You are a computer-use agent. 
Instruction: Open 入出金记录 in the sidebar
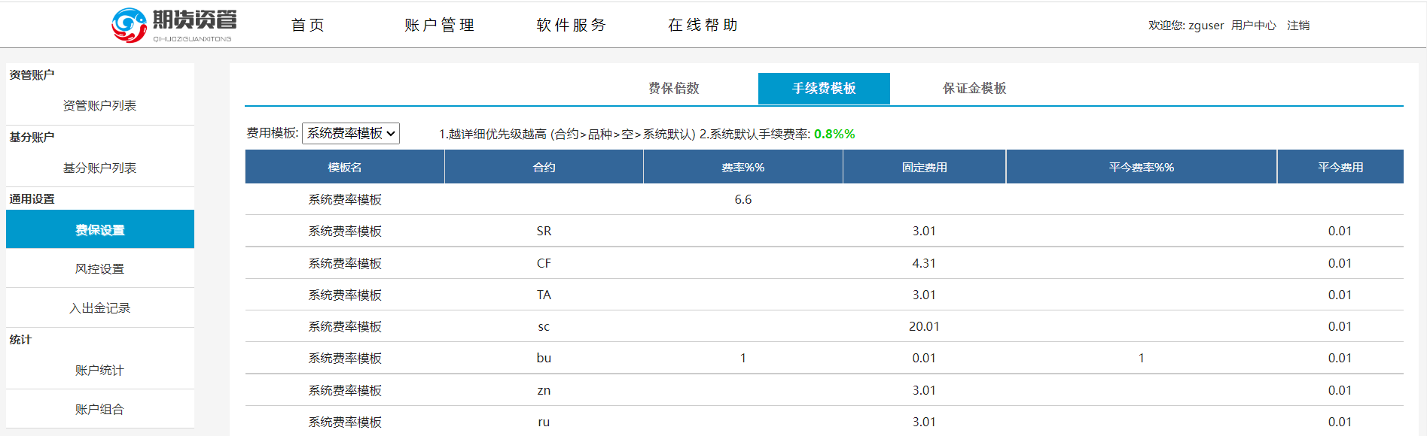click(99, 307)
